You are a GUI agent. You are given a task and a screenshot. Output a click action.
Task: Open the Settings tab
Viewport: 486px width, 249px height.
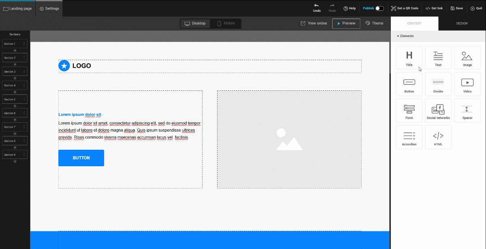49,8
